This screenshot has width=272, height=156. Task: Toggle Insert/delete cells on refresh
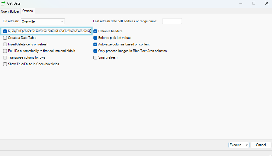5,44
